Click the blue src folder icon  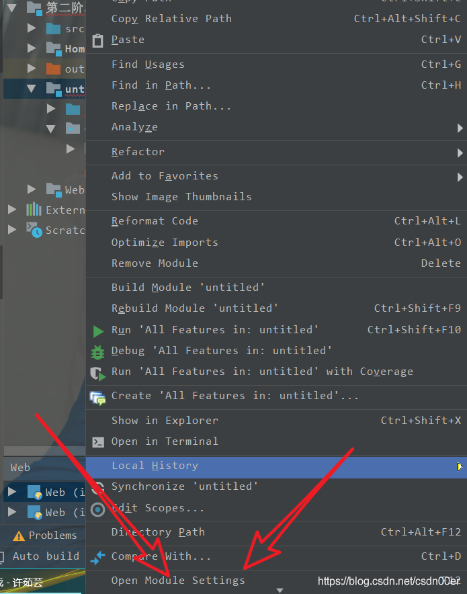coord(53,28)
